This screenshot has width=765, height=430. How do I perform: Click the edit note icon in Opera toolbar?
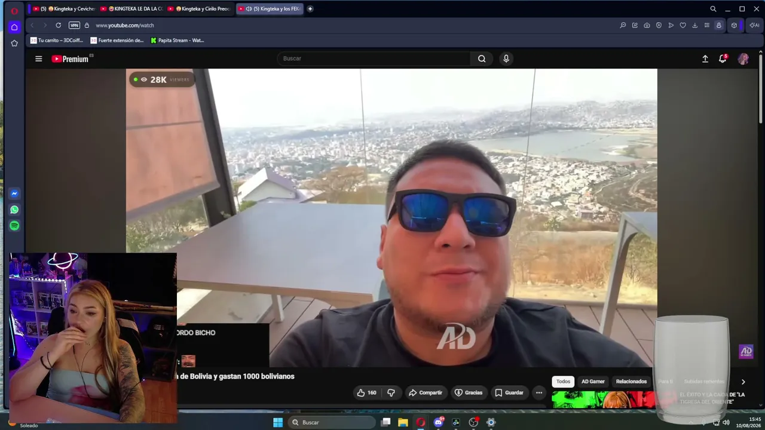coord(635,25)
